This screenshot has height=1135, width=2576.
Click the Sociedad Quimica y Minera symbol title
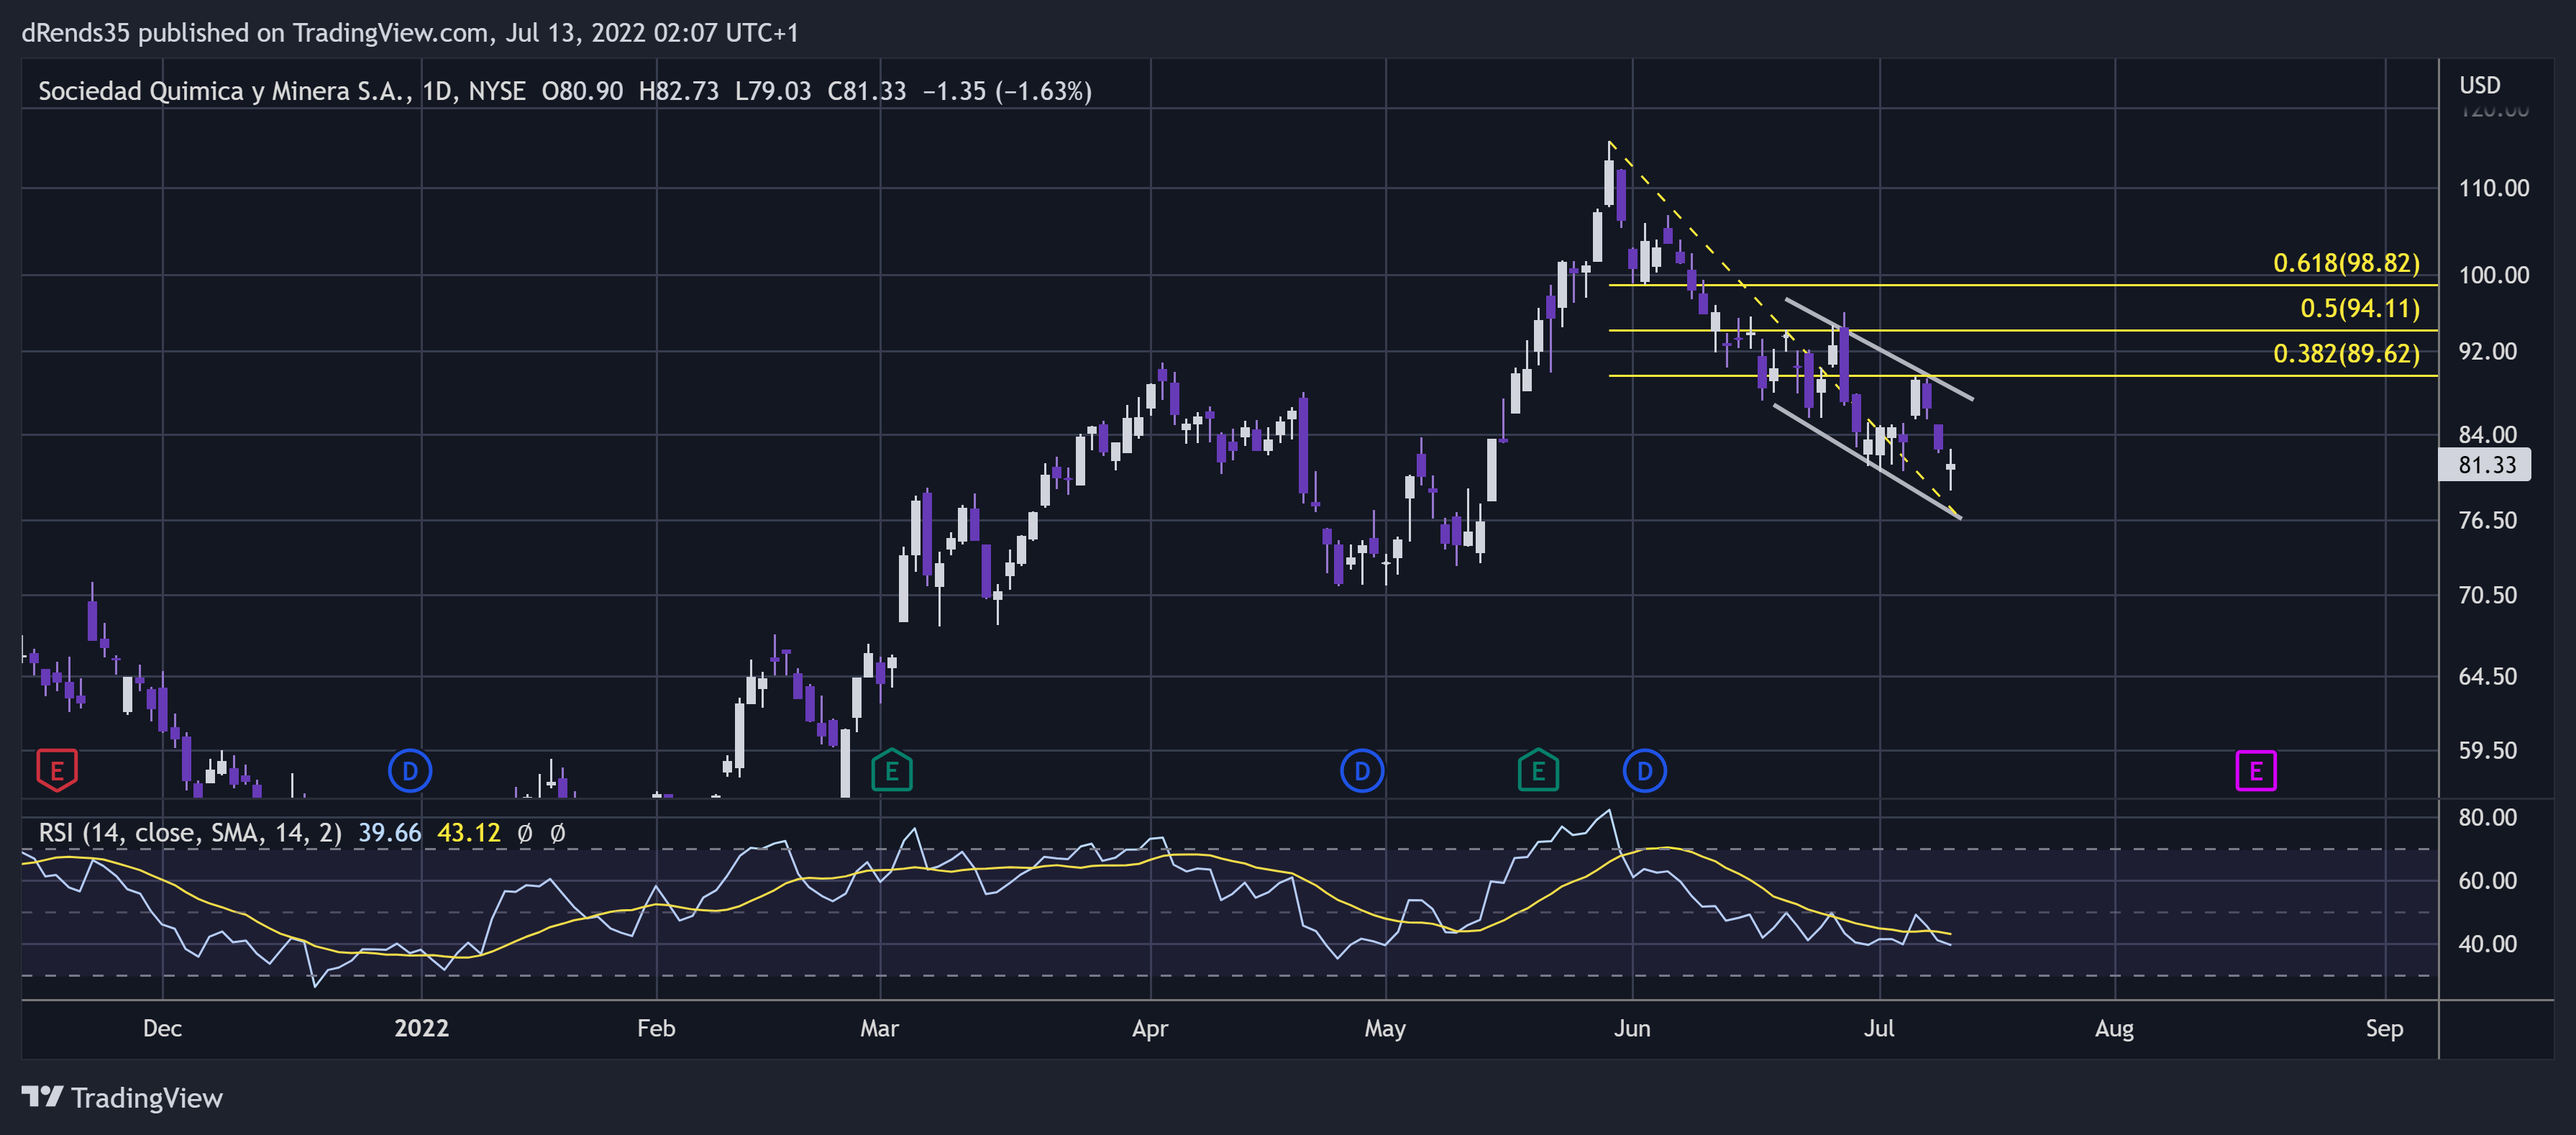pyautogui.click(x=224, y=91)
